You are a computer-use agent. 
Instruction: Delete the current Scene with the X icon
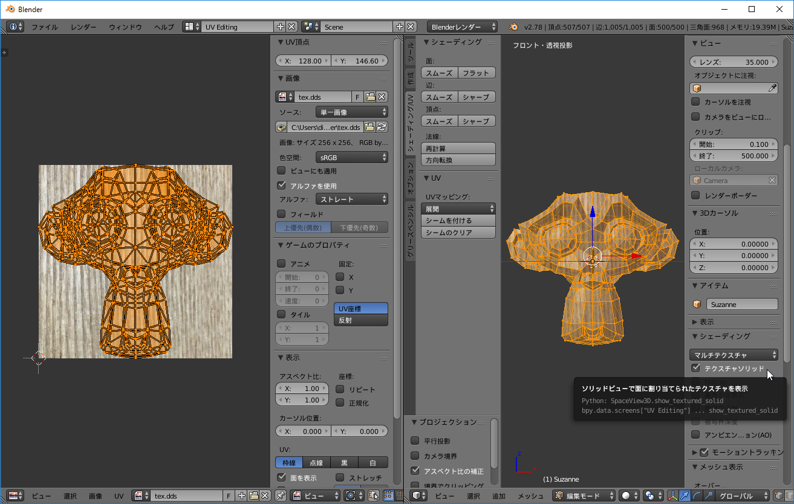tap(411, 27)
